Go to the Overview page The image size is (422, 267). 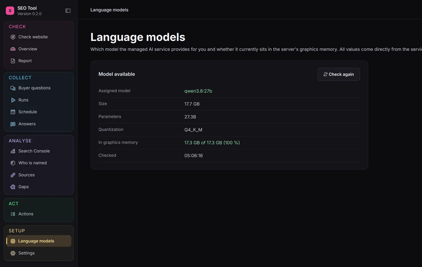tap(39, 49)
